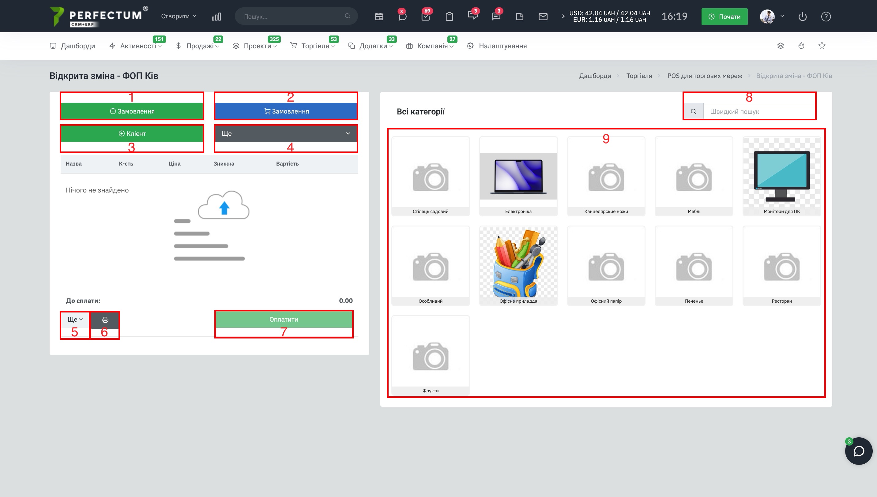Open the statistics bar chart icon
Screen dimensions: 877x497
coord(216,17)
